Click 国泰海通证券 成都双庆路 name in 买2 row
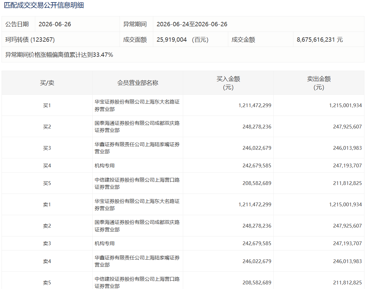The width and height of the screenshot is (366, 289). [x=137, y=127]
